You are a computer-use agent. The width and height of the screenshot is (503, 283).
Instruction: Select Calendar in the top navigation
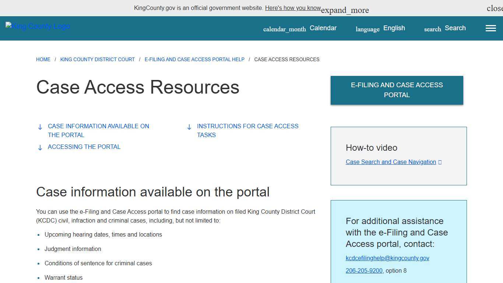323,28
